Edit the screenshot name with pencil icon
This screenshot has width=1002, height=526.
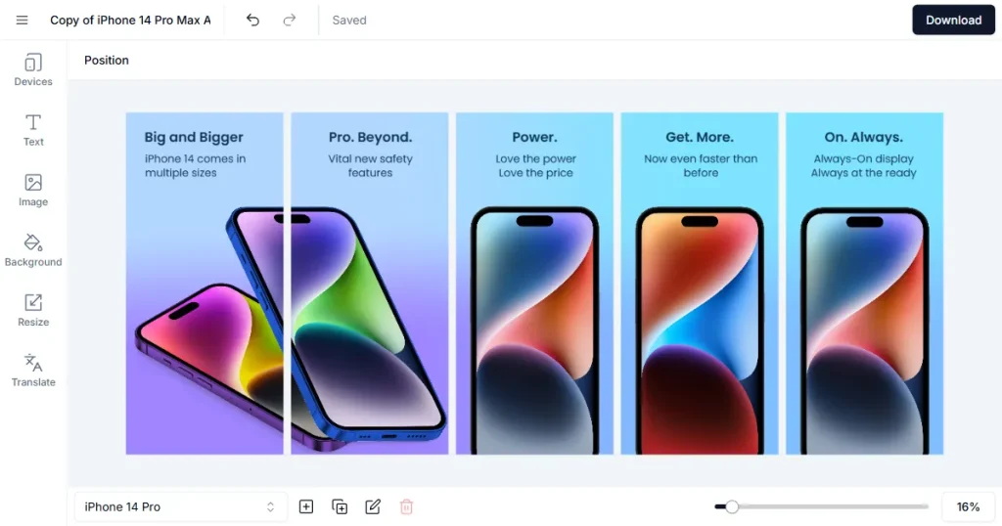tap(373, 506)
